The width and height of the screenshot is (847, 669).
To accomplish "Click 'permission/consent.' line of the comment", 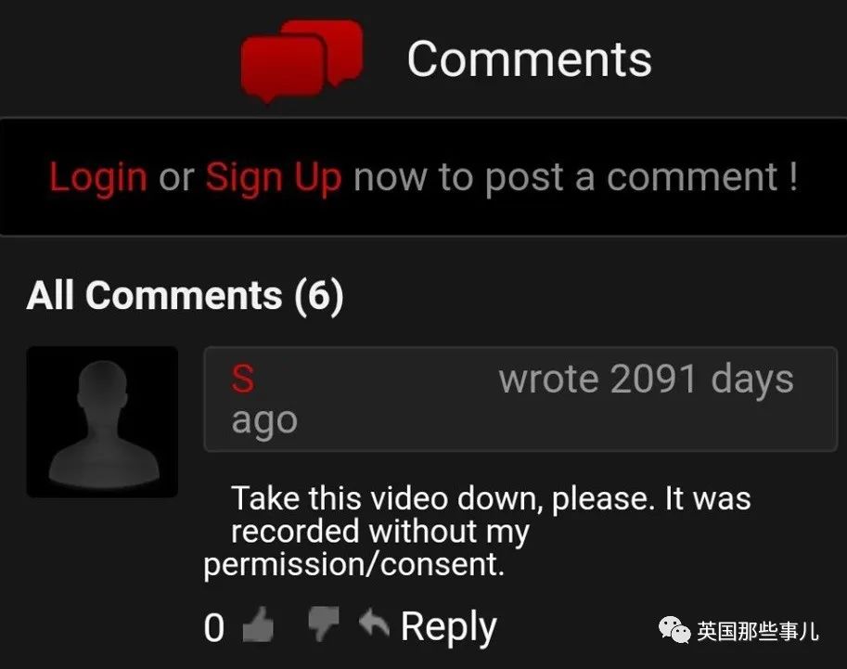I will 353,565.
